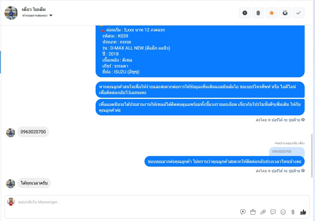The width and height of the screenshot is (315, 221).
Task: Open the emoji picker
Action: pos(283,212)
